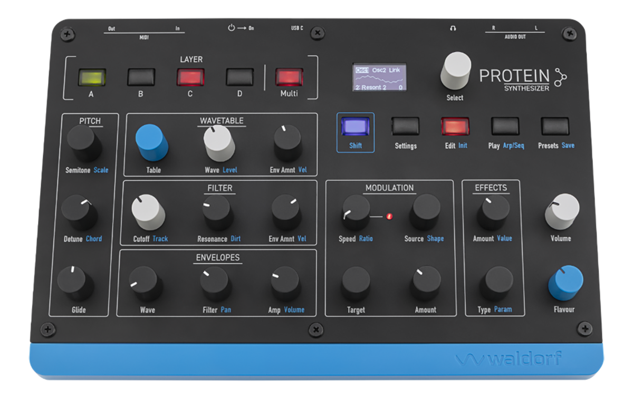
Task: Click the white Wave Level knob
Action: click(219, 143)
